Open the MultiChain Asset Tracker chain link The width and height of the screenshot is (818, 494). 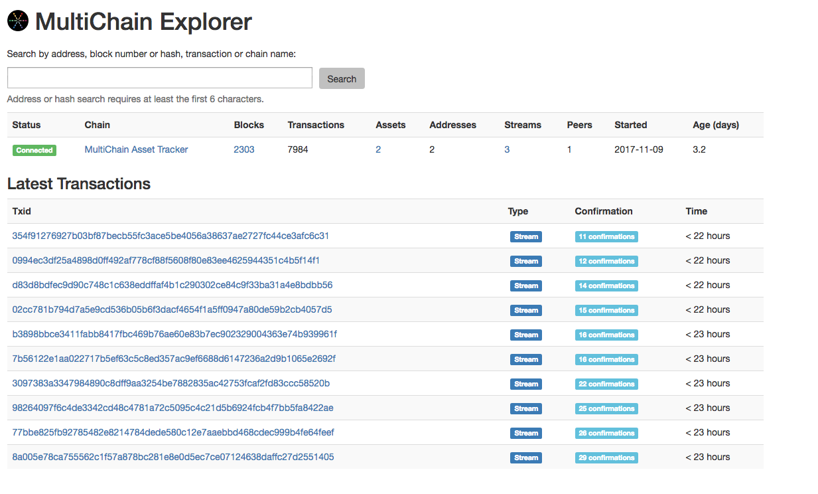point(136,149)
